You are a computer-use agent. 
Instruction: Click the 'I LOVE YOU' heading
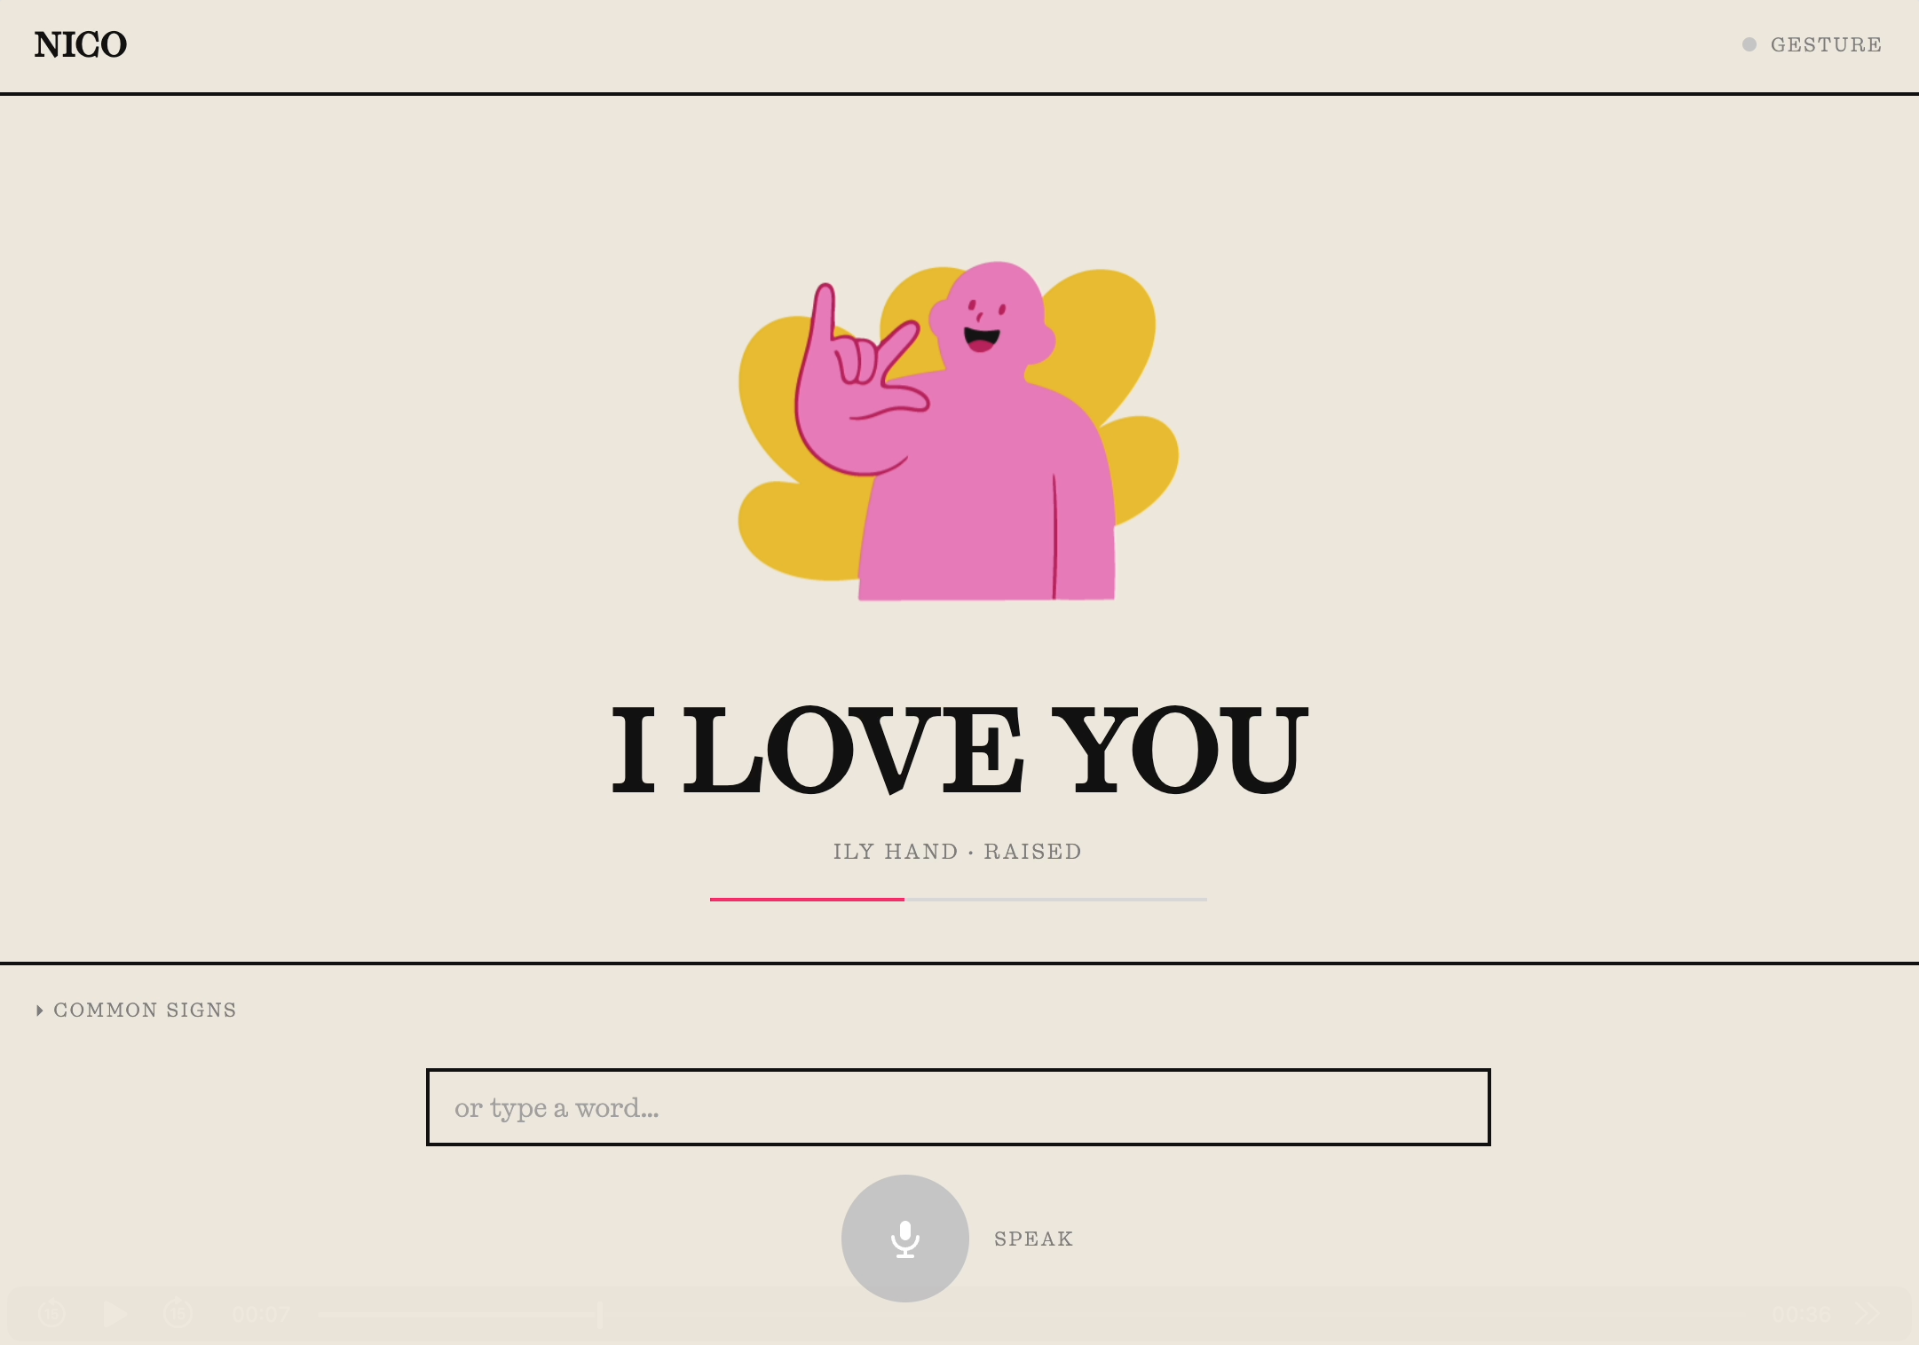coord(959,750)
